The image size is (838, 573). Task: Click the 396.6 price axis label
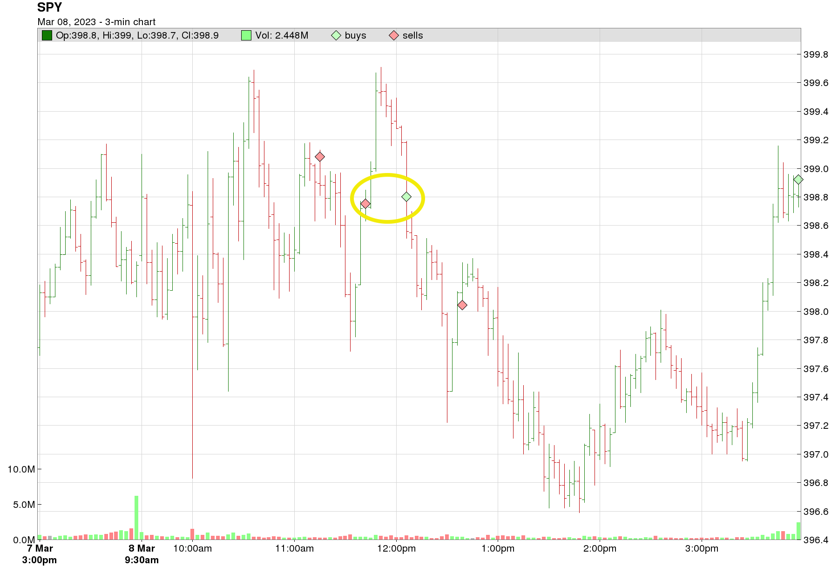[816, 512]
